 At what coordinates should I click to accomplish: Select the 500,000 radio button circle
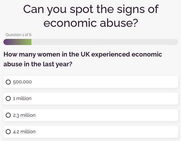(x=8, y=82)
